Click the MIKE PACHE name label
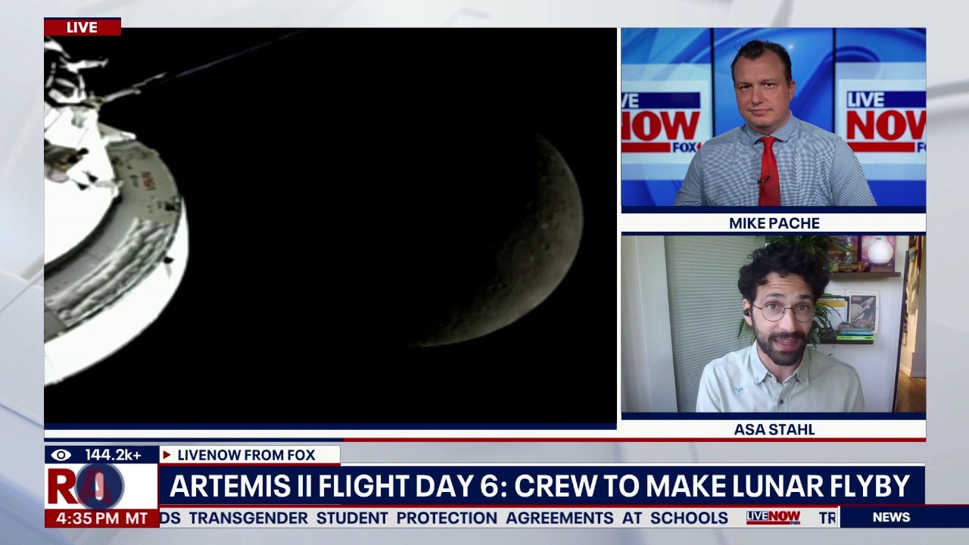 (774, 223)
